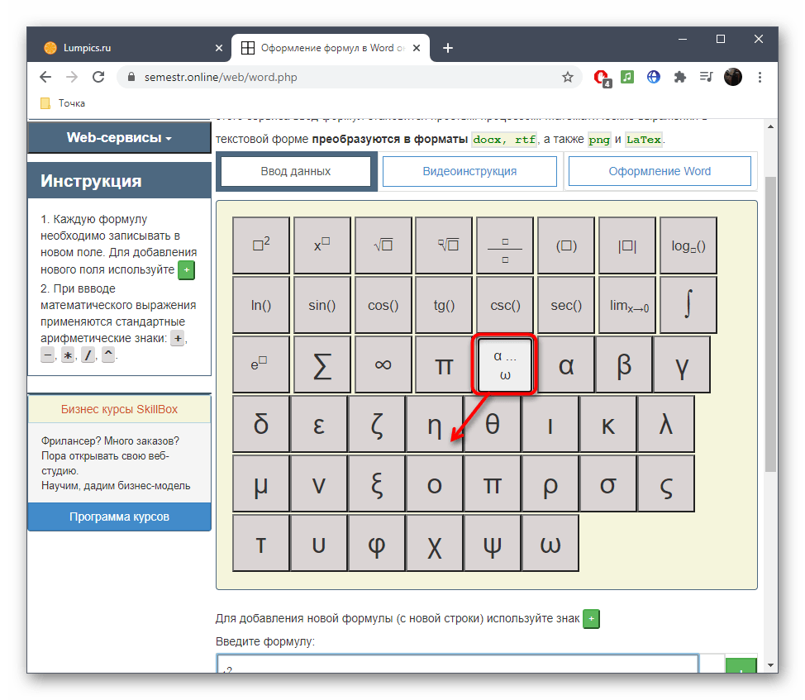The width and height of the screenshot is (805, 700).
Task: Click the page vertical scrollbar
Action: tap(770, 322)
